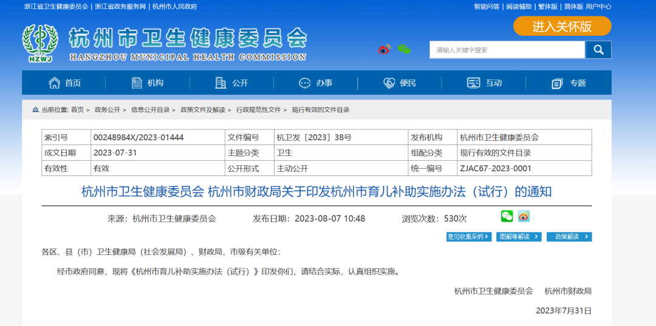Click the building icon for 公开
This screenshot has height=326, width=656.
(x=220, y=83)
